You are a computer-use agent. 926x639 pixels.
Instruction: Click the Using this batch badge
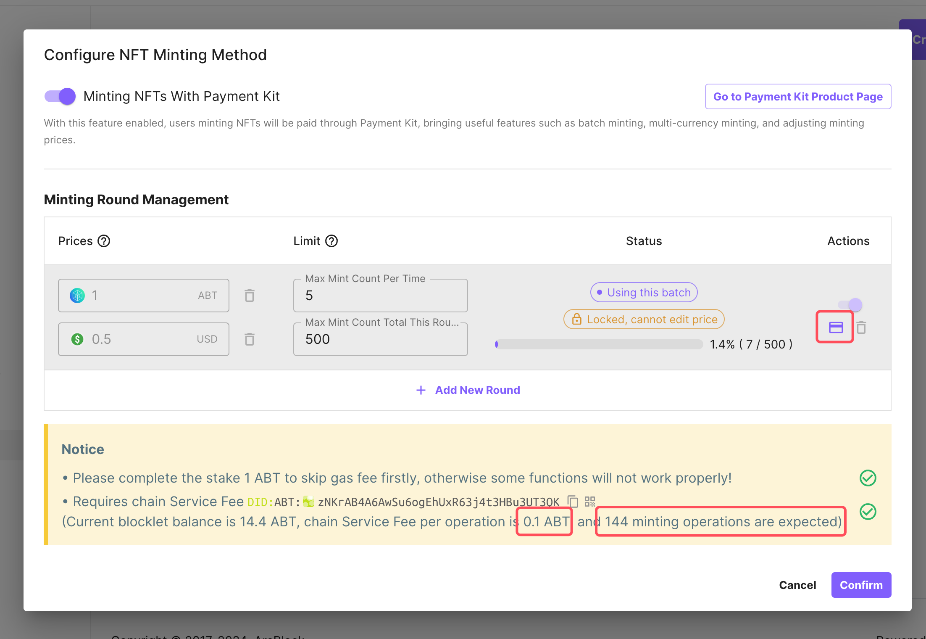click(x=644, y=292)
